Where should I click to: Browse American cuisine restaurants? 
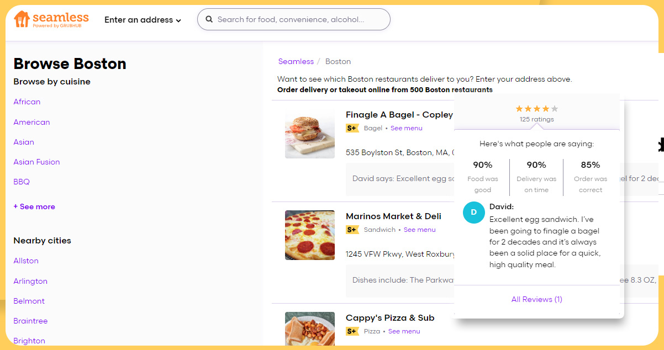coord(31,122)
